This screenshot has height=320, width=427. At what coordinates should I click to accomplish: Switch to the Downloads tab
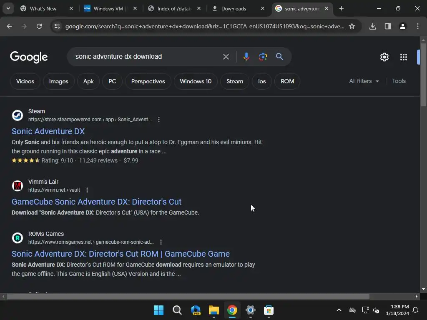237,8
